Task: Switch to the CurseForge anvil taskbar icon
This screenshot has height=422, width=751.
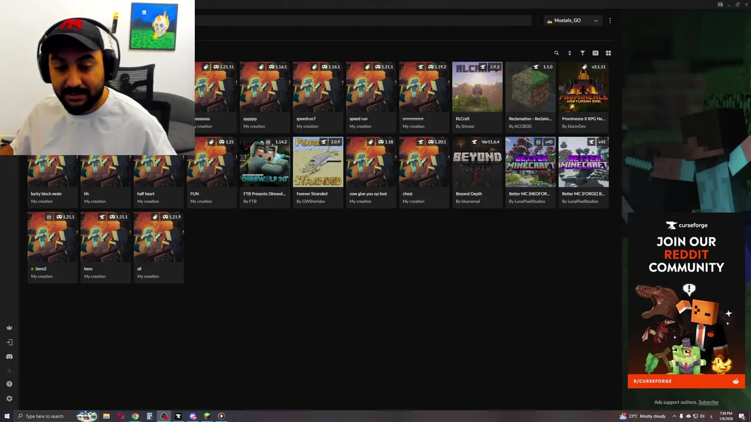Action: (178, 416)
